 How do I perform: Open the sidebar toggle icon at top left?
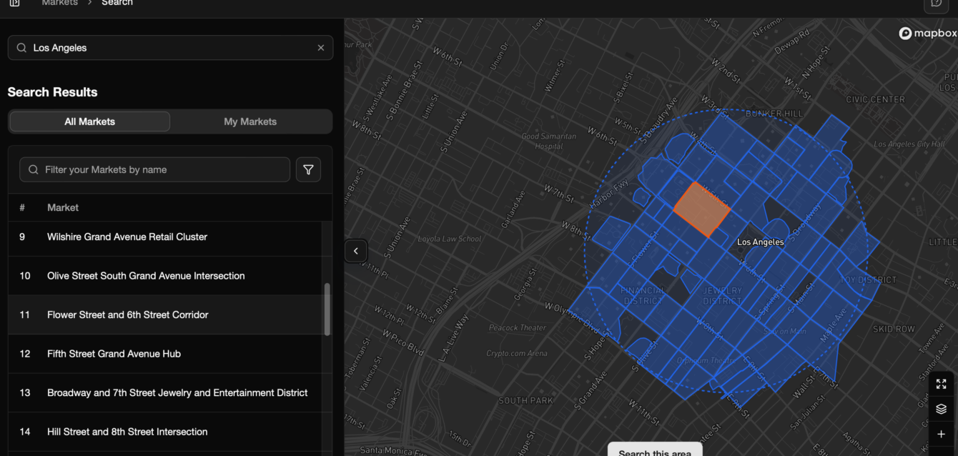(14, 3)
